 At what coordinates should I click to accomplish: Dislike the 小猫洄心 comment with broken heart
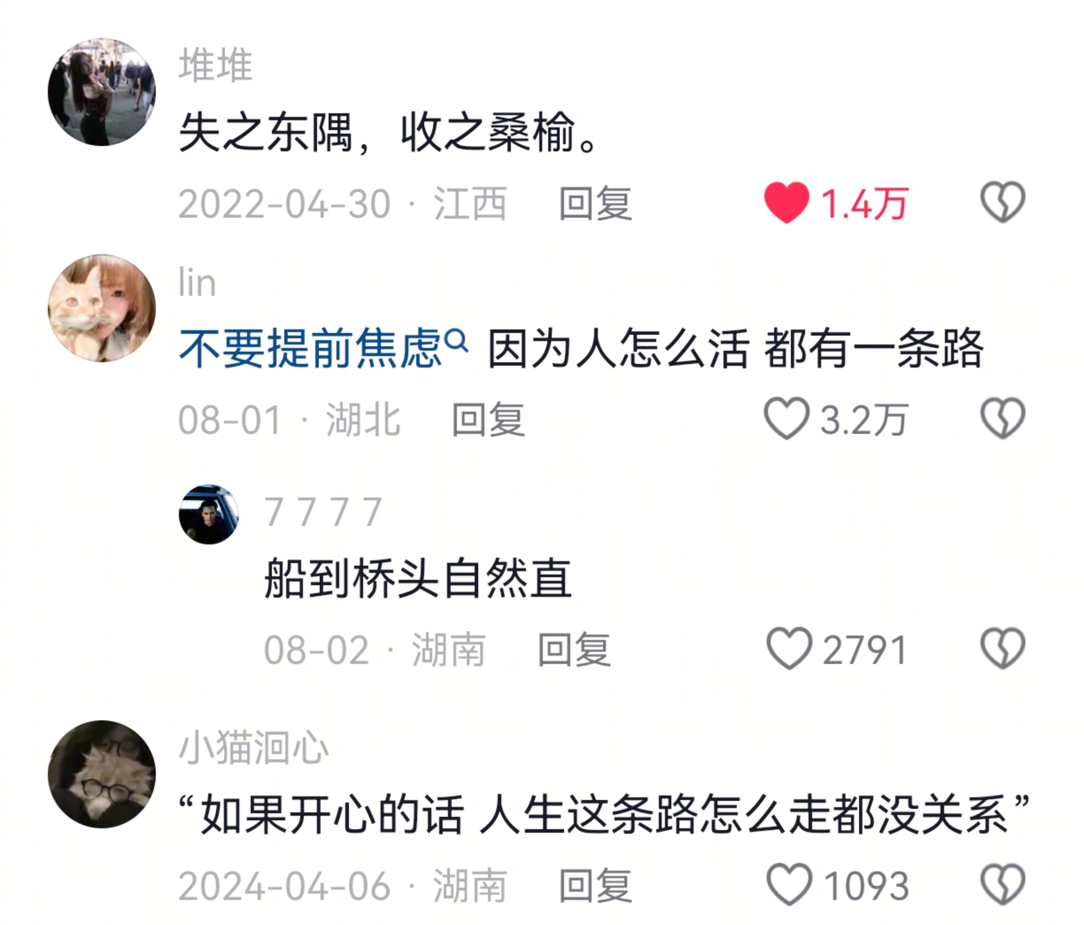(x=1002, y=884)
